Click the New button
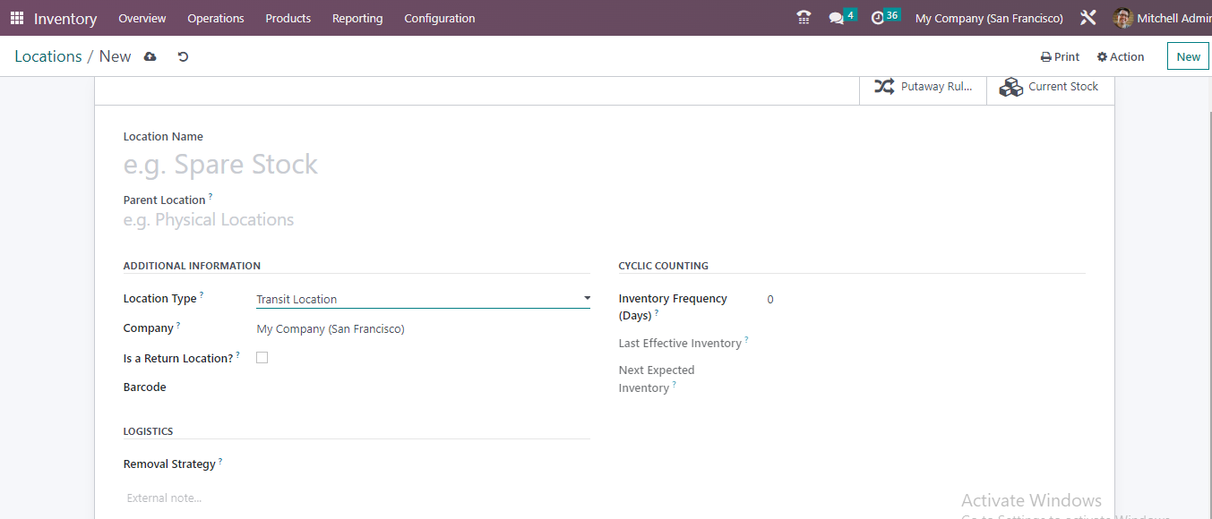The image size is (1212, 519). tap(1187, 55)
